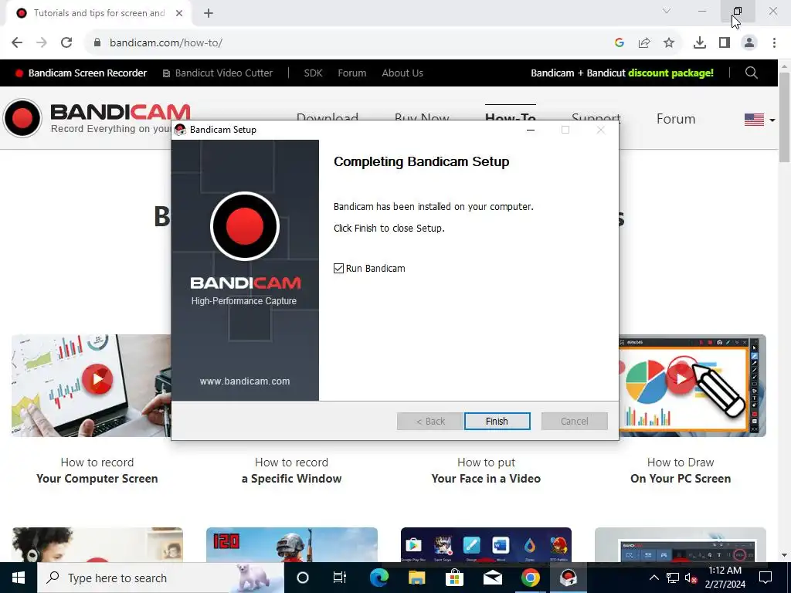The width and height of the screenshot is (791, 593).
Task: Open the Google icon in address bar
Action: (620, 43)
